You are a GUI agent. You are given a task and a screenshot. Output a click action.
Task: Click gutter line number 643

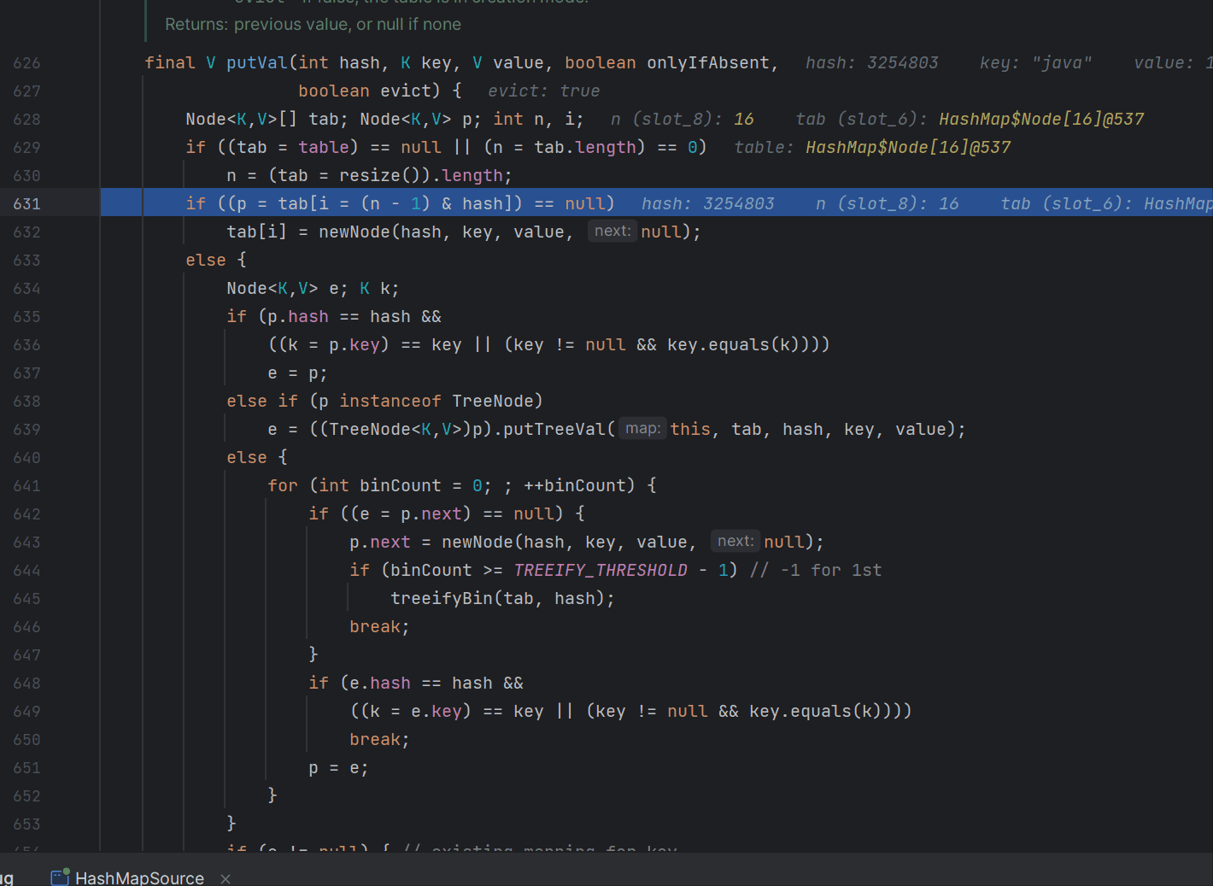[x=26, y=542]
